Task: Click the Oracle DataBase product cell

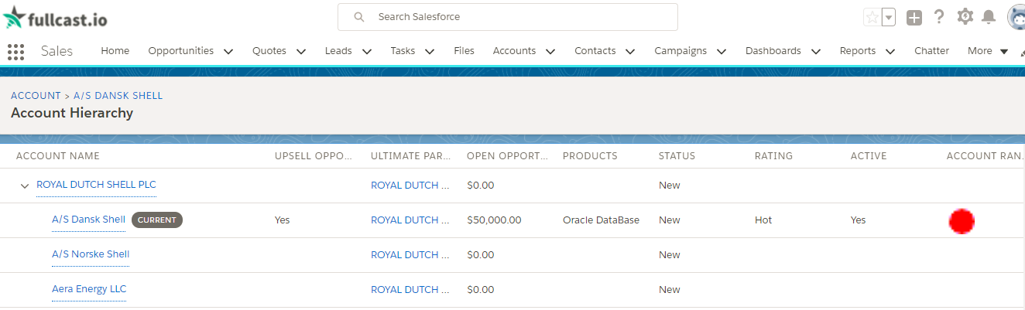Action: point(602,220)
